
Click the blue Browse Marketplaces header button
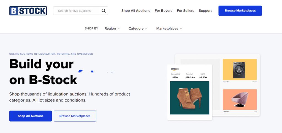point(240,11)
